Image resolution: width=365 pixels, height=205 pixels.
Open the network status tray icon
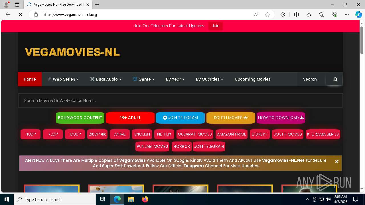coord(321,199)
